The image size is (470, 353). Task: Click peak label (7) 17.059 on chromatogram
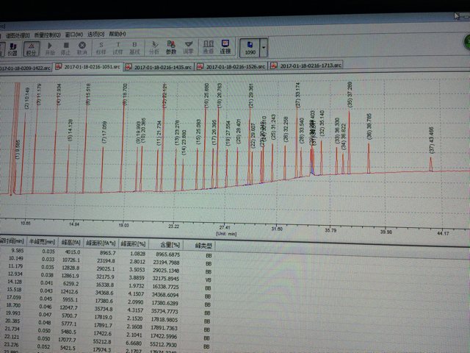tap(104, 132)
